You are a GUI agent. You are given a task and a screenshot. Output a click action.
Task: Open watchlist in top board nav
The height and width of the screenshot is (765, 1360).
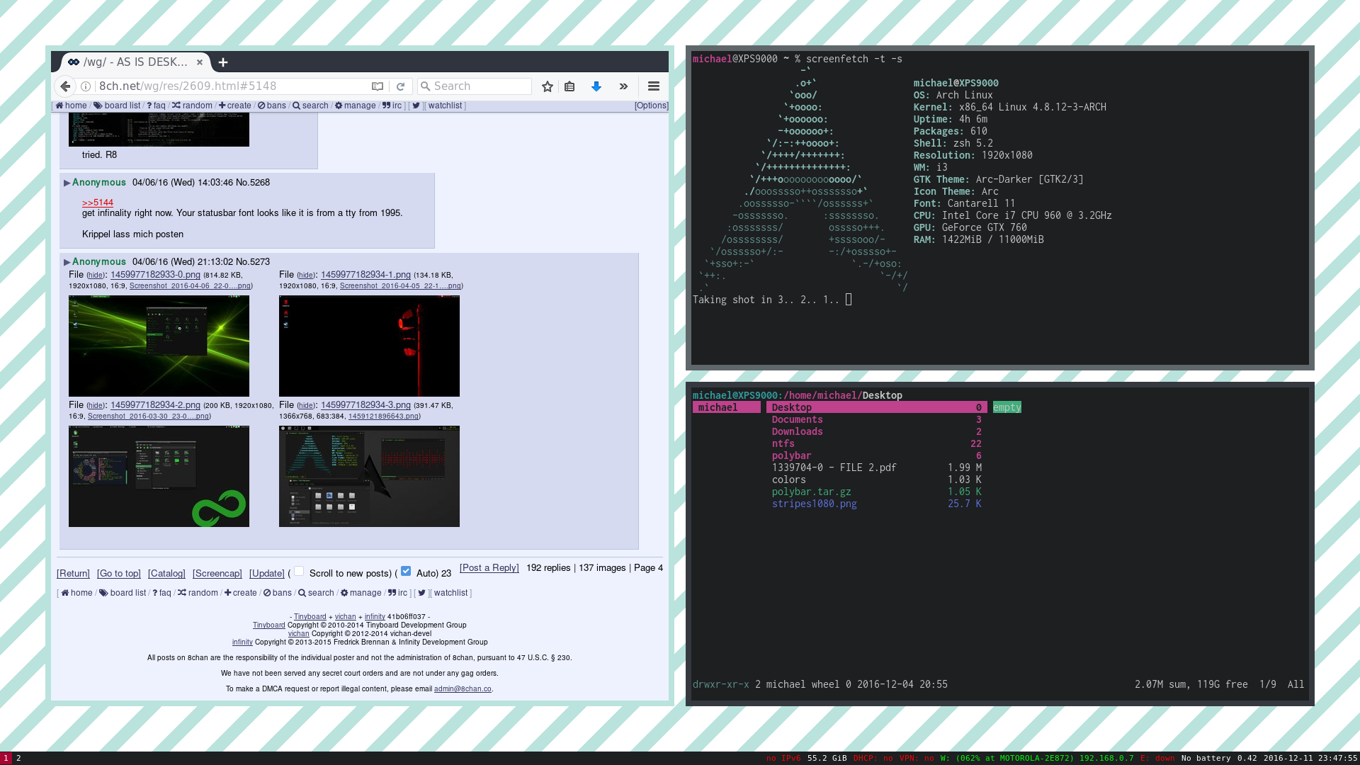[x=445, y=106]
